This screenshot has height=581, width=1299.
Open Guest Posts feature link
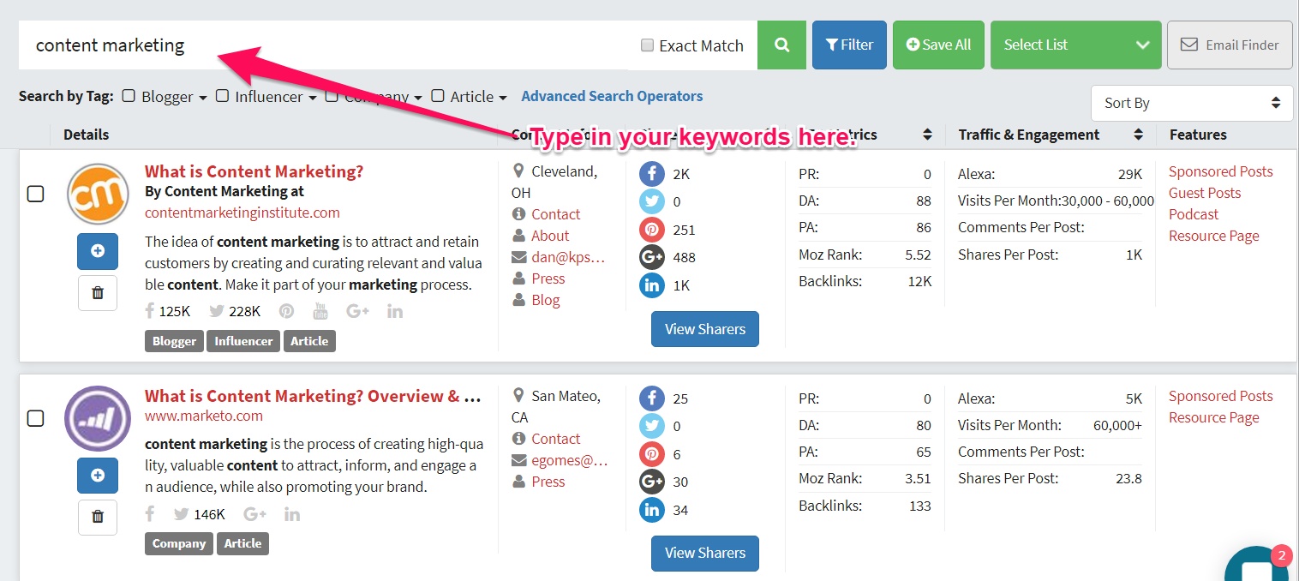(1205, 193)
